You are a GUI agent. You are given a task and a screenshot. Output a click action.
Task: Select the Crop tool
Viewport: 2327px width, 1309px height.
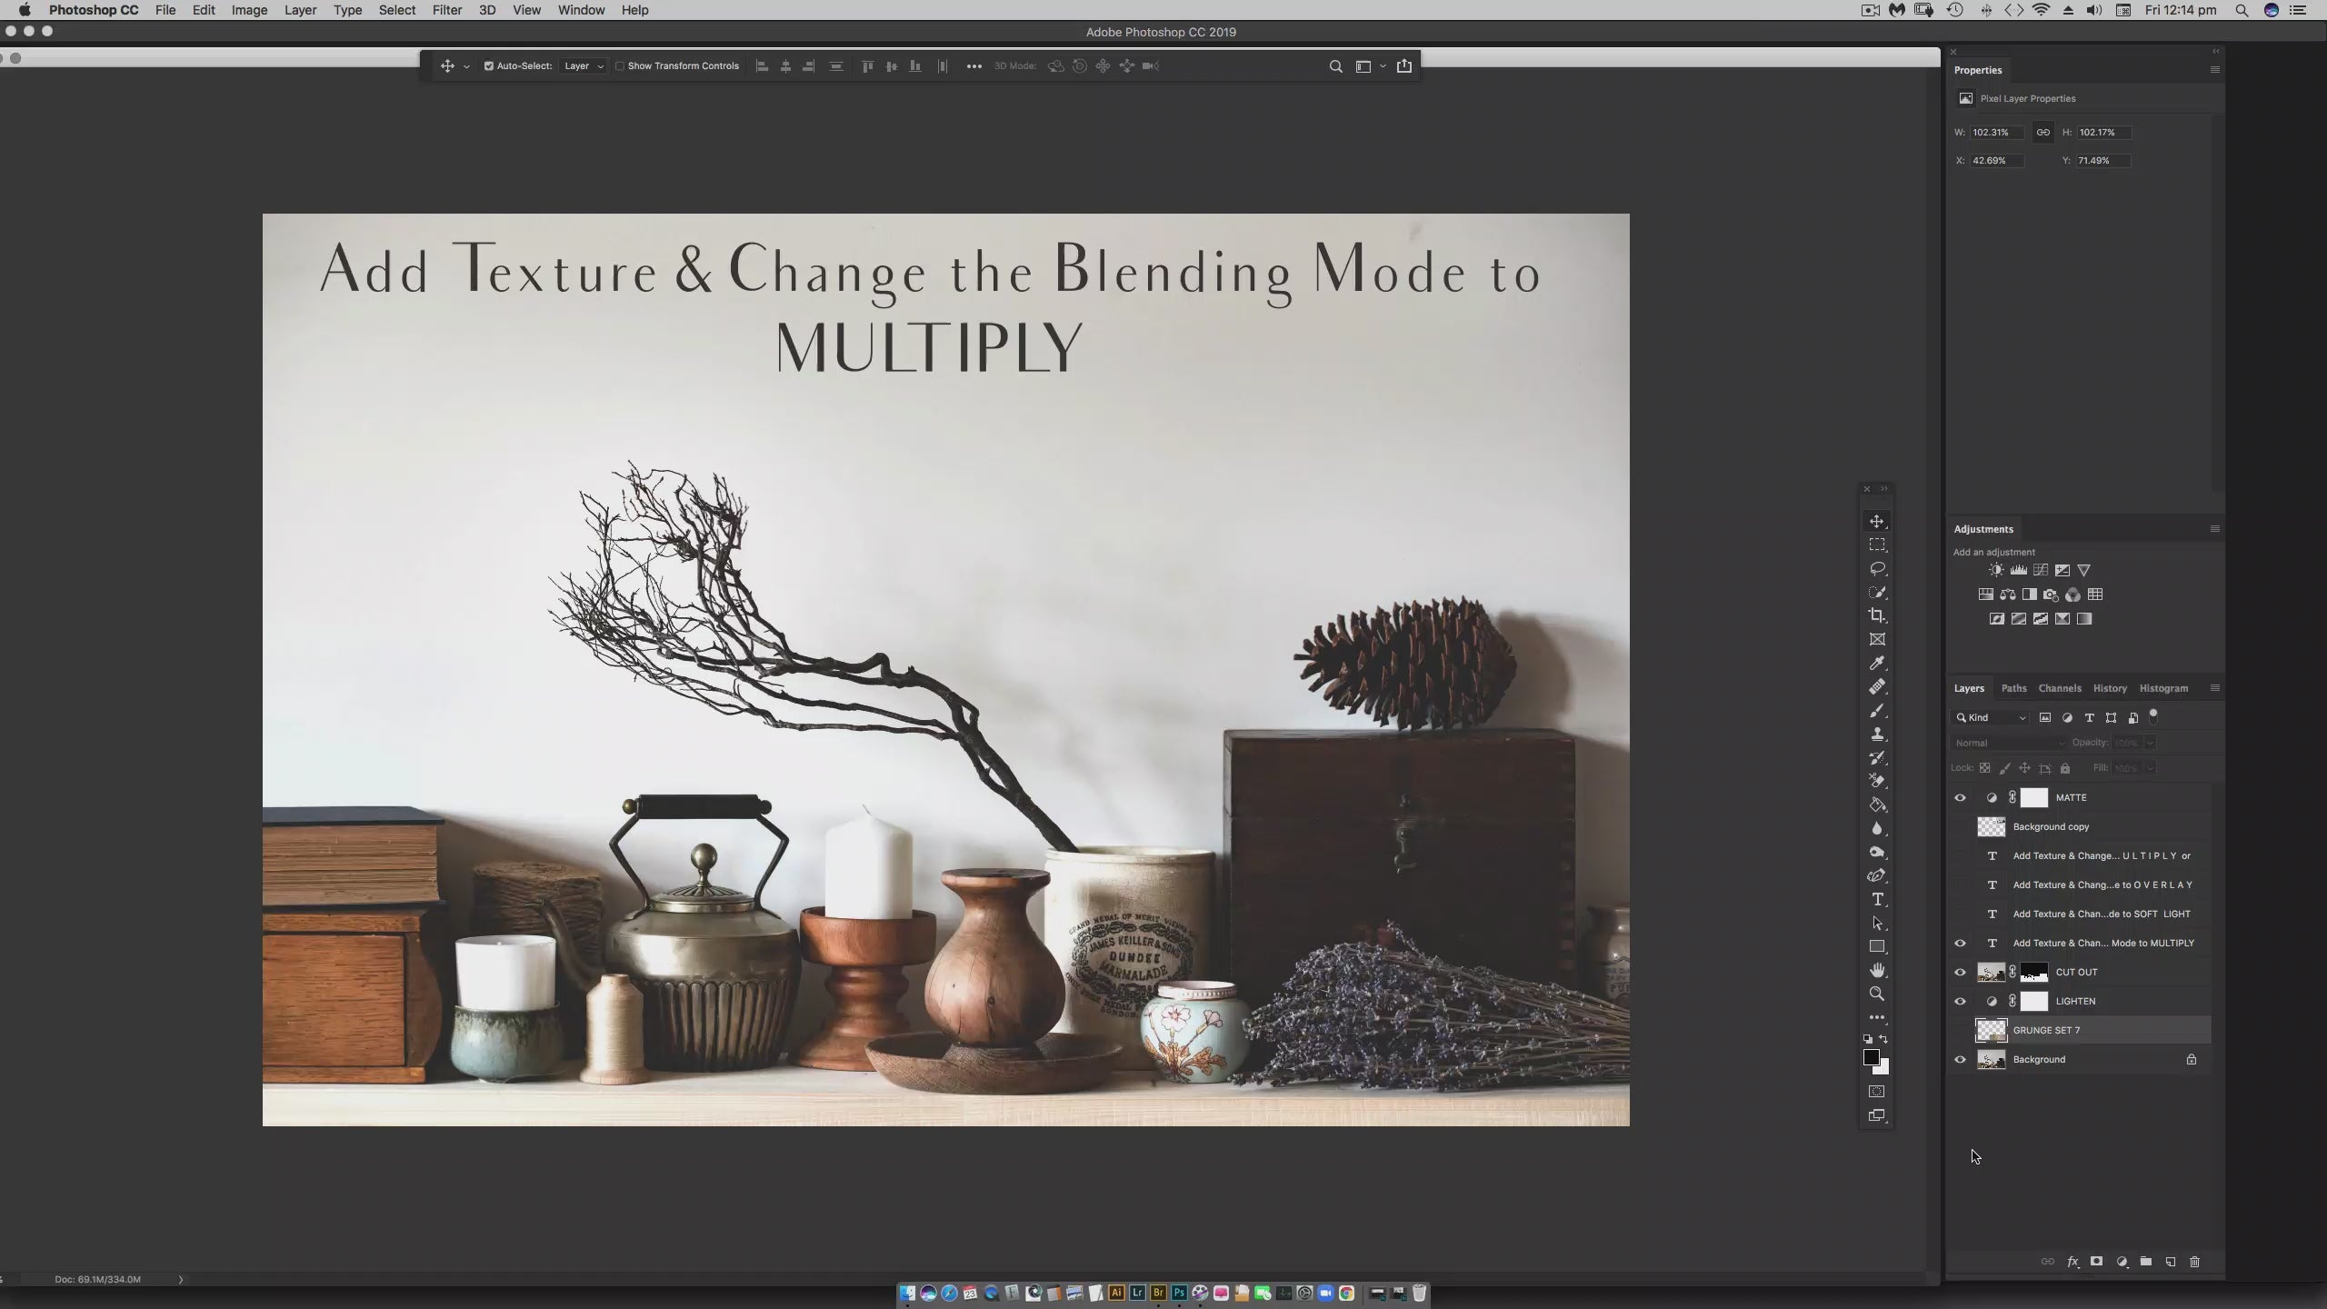coord(1877,615)
